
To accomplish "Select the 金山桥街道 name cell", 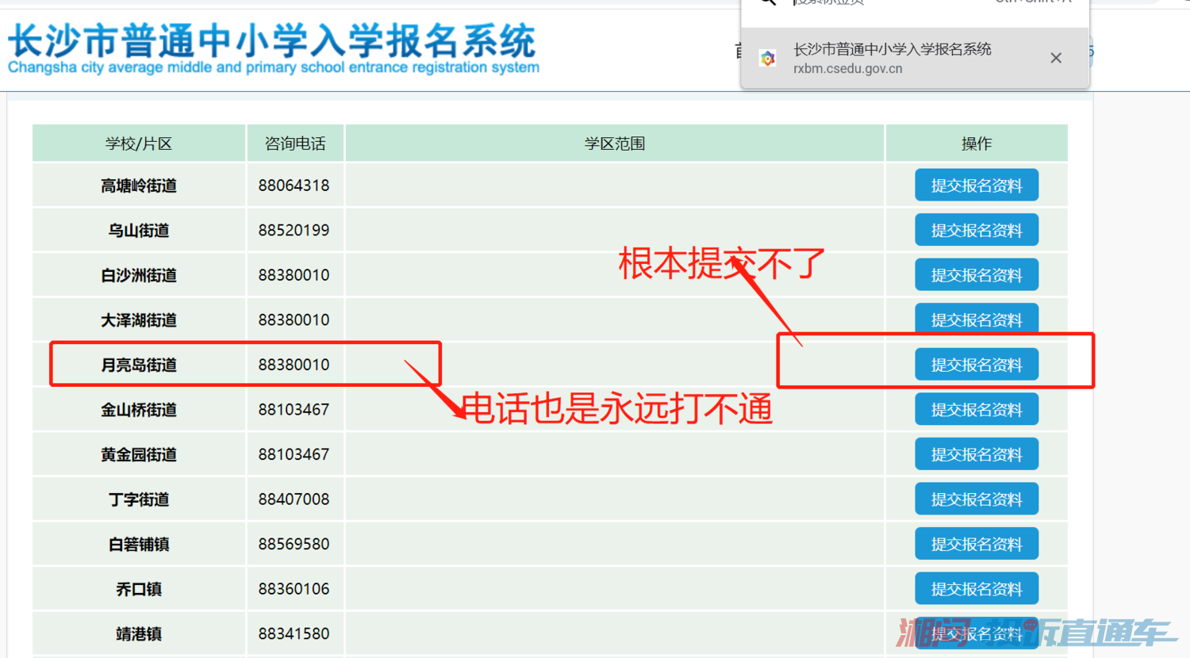I will (x=139, y=409).
